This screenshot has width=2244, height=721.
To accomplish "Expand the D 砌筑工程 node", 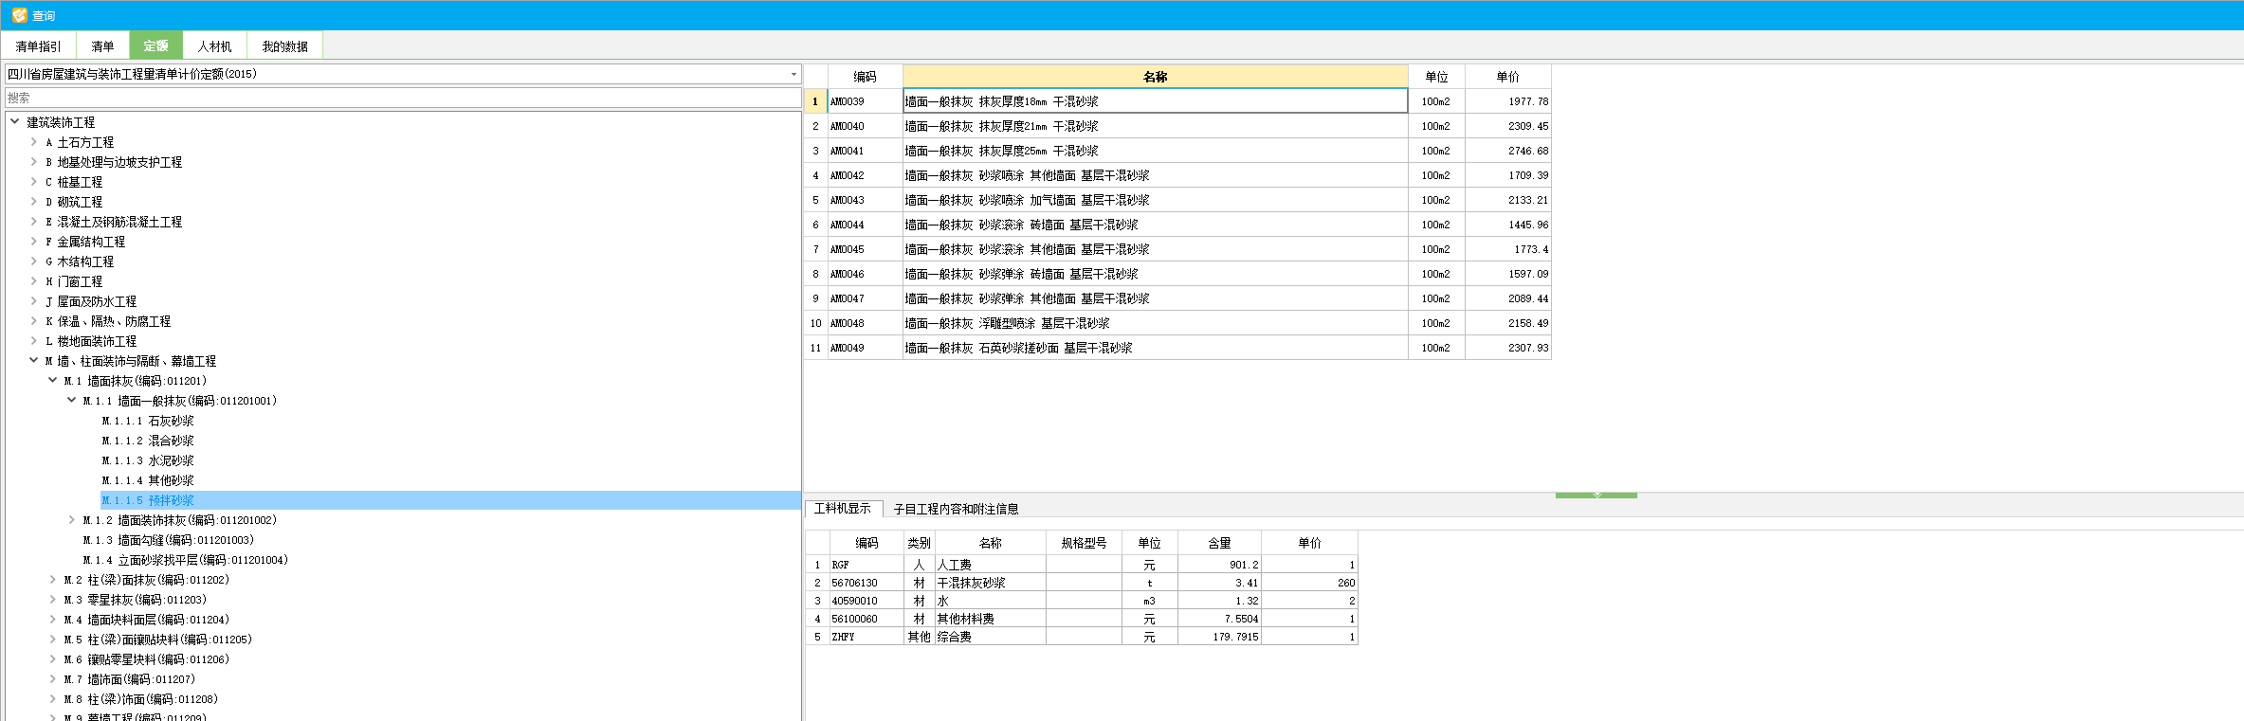I will [x=34, y=202].
